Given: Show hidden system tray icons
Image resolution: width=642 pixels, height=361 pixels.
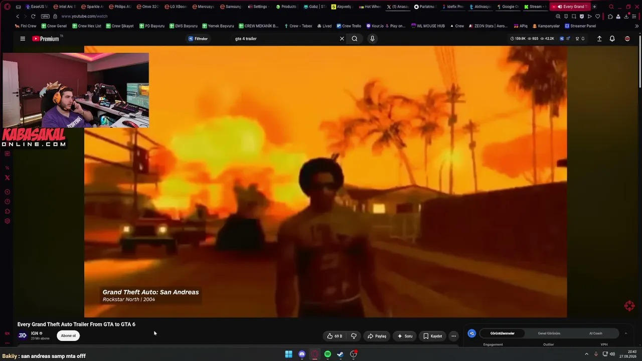Looking at the screenshot, I should coord(586,354).
